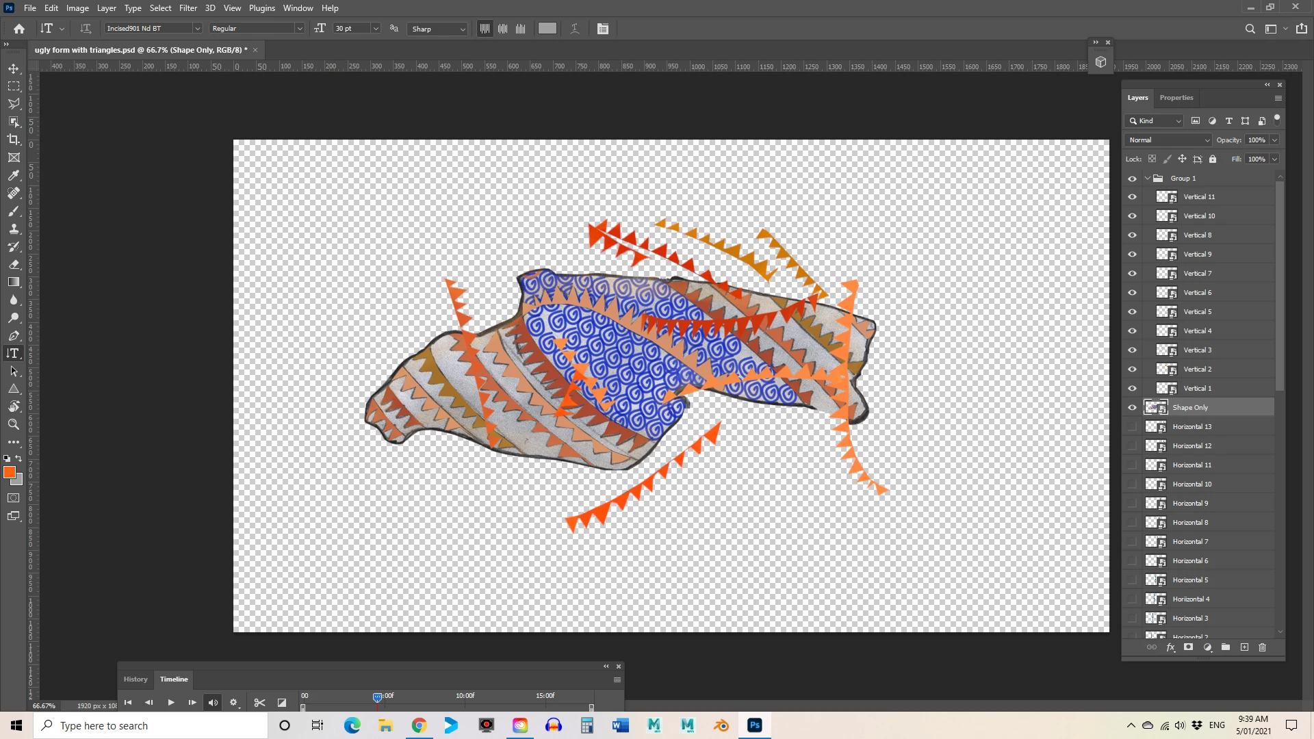
Task: Switch to the Properties tab
Action: click(x=1176, y=98)
